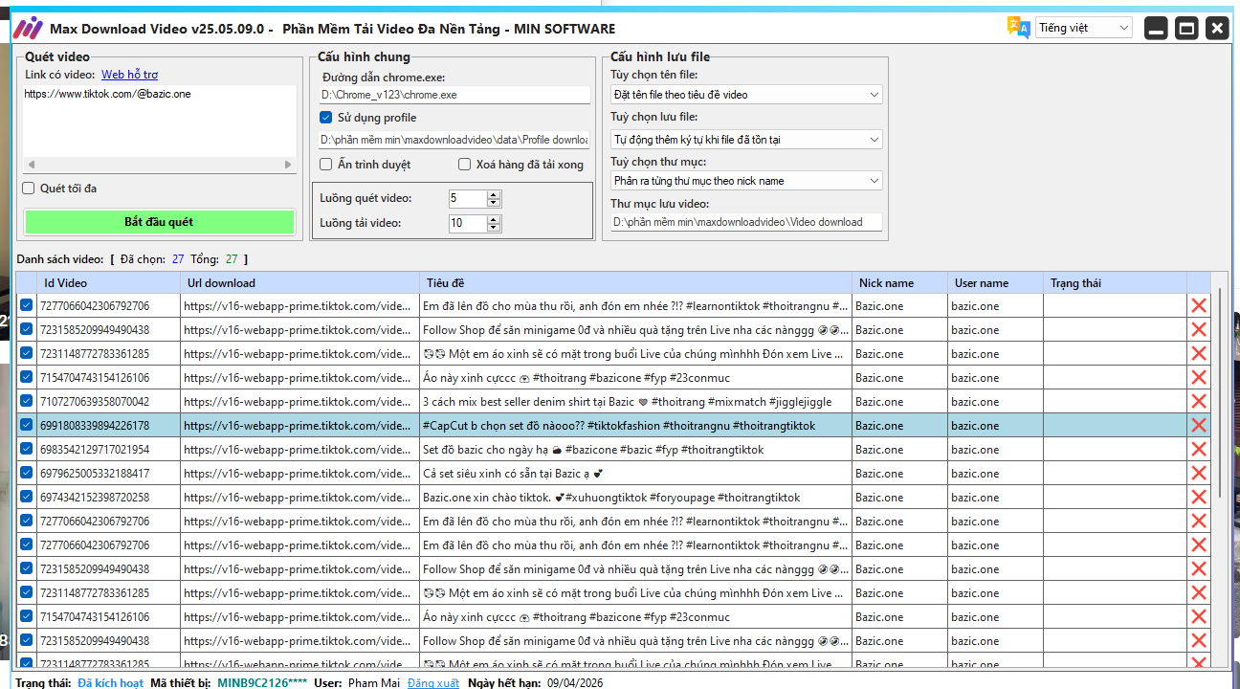Remove video 6991808339894226178 using red X icon

pyautogui.click(x=1199, y=426)
